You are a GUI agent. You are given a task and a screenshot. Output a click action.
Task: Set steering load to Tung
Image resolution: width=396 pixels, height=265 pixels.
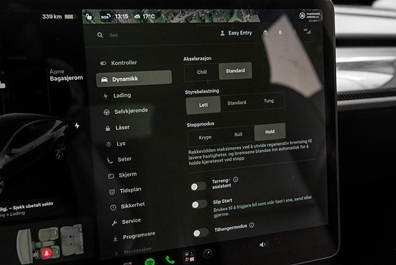[269, 101]
